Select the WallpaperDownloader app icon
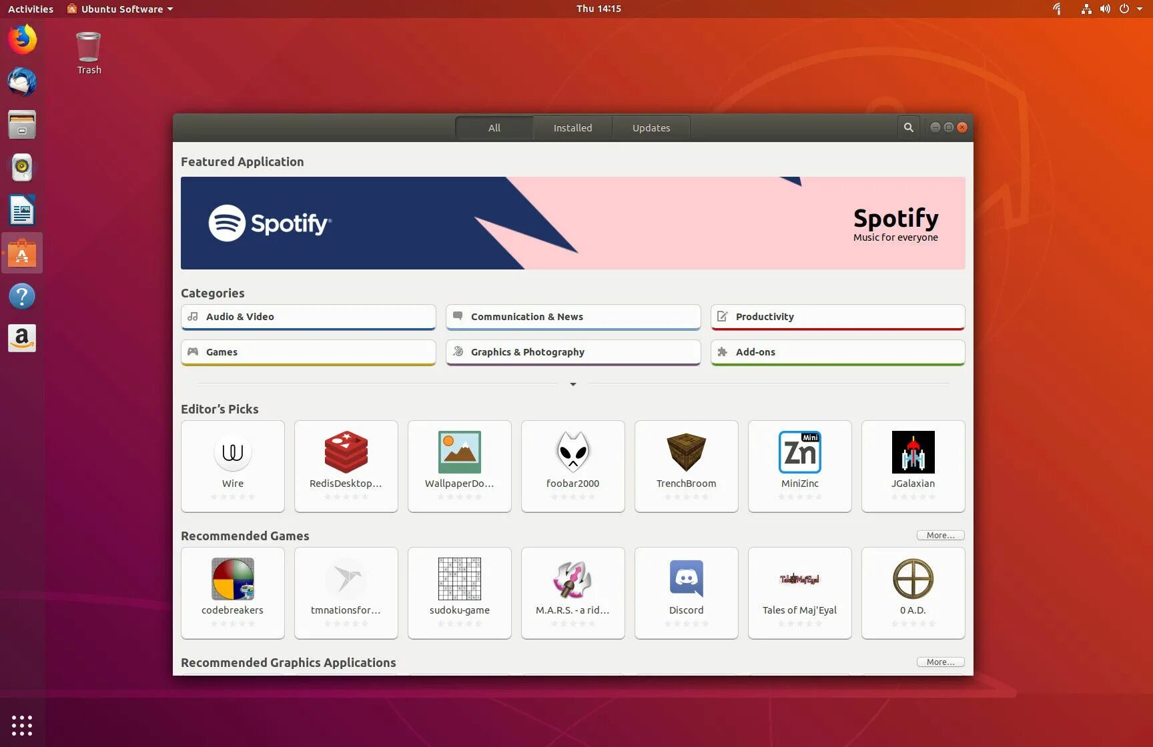Image resolution: width=1153 pixels, height=747 pixels. tap(459, 452)
